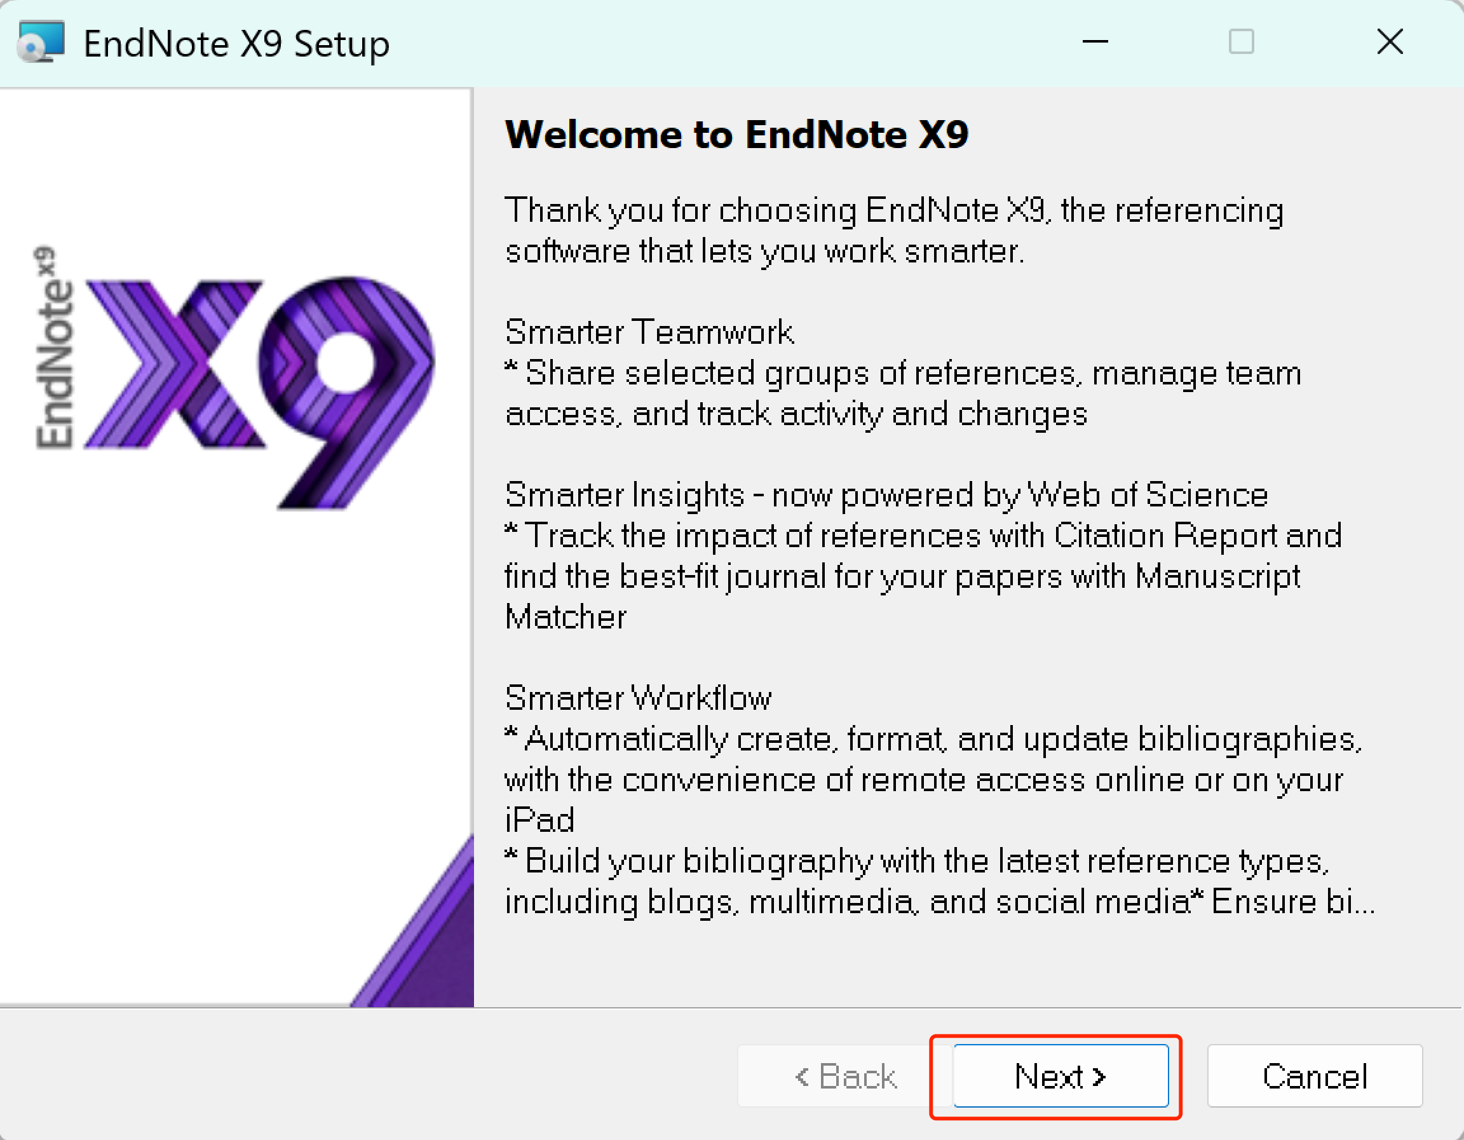The width and height of the screenshot is (1464, 1140).
Task: Click the EndNote X9 Setup title bar text
Action: coord(236,42)
